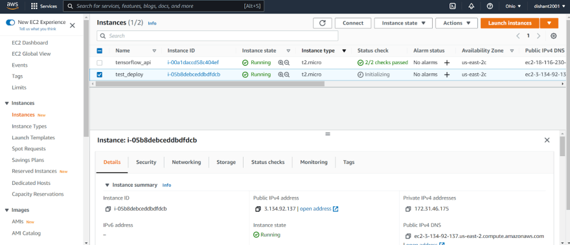This screenshot has width=570, height=245.
Task: Click the sidebar vertical scrollbar
Action: [86, 79]
